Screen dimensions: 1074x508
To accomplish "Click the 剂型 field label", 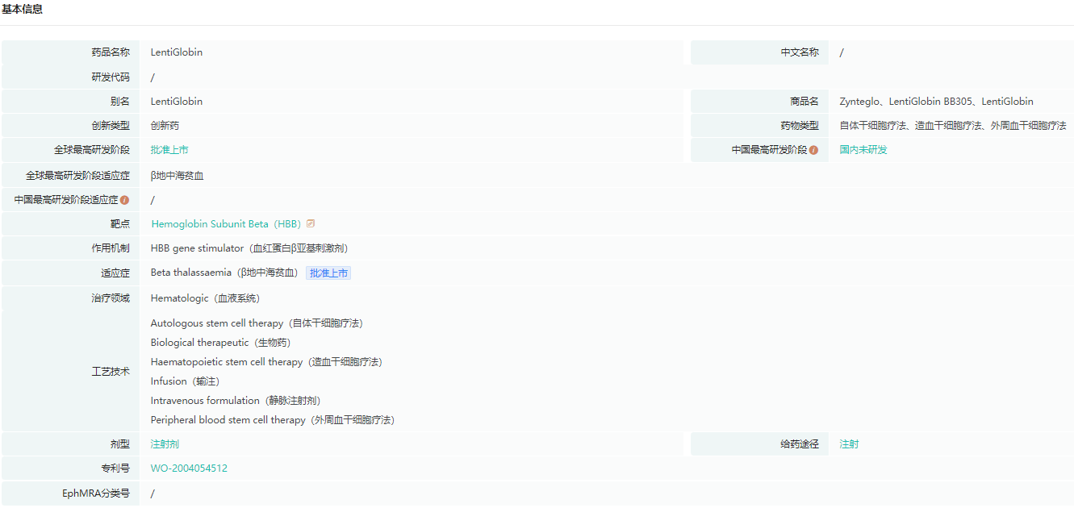I will coord(120,444).
